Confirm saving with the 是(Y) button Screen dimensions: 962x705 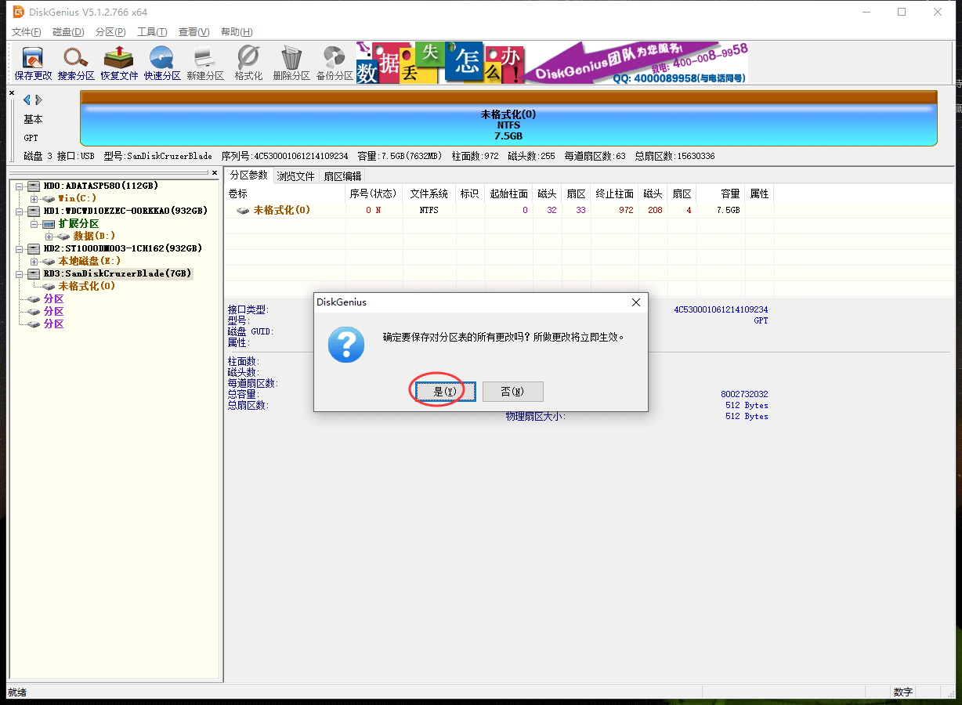coord(445,392)
